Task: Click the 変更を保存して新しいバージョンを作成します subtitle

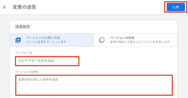Action: [x=140, y=42]
